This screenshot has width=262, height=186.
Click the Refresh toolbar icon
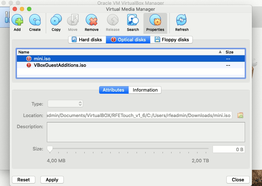182,20
